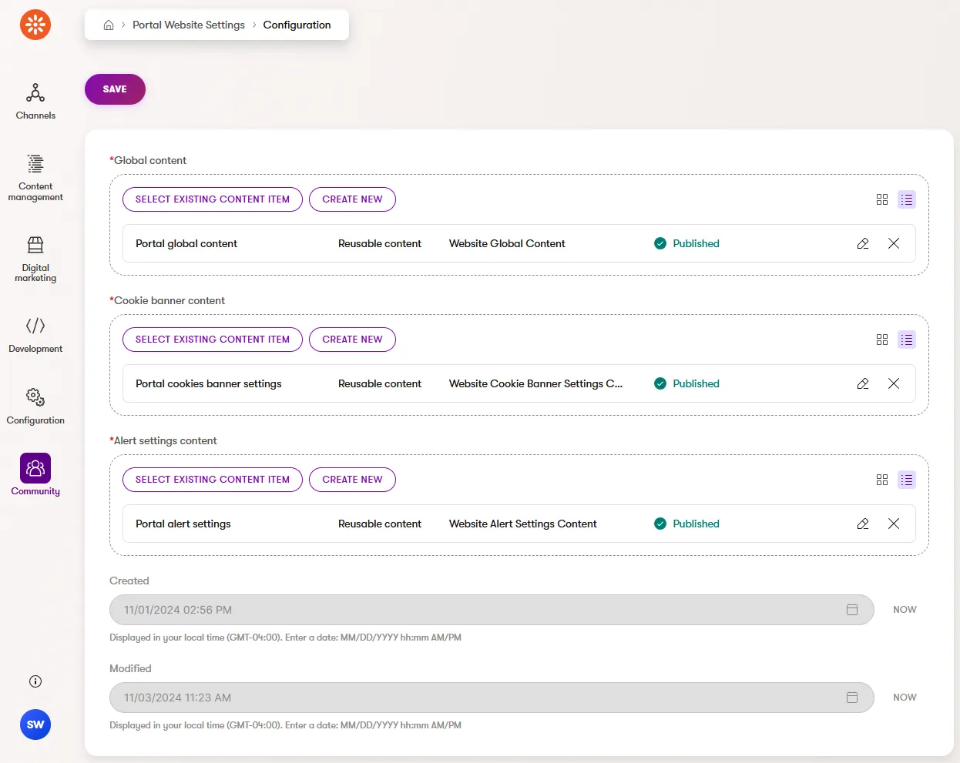
Task: Go to Digital marketing section
Action: (x=35, y=259)
